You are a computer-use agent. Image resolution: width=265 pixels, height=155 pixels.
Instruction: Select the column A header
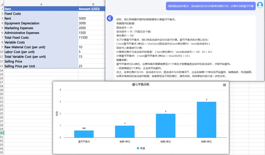pos(41,4)
